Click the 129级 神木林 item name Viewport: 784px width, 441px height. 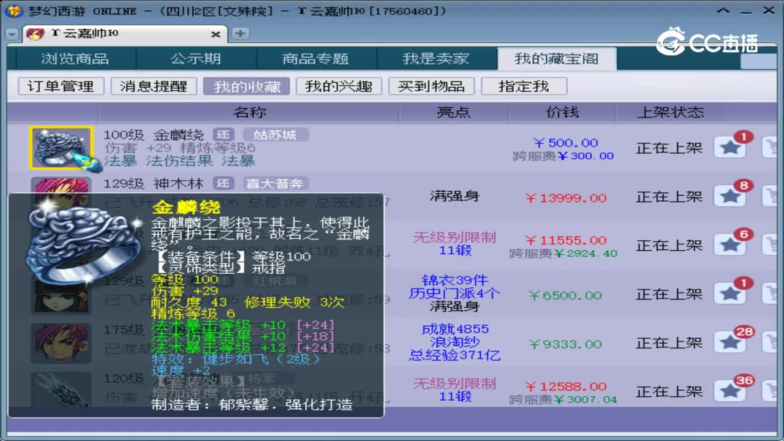point(153,183)
